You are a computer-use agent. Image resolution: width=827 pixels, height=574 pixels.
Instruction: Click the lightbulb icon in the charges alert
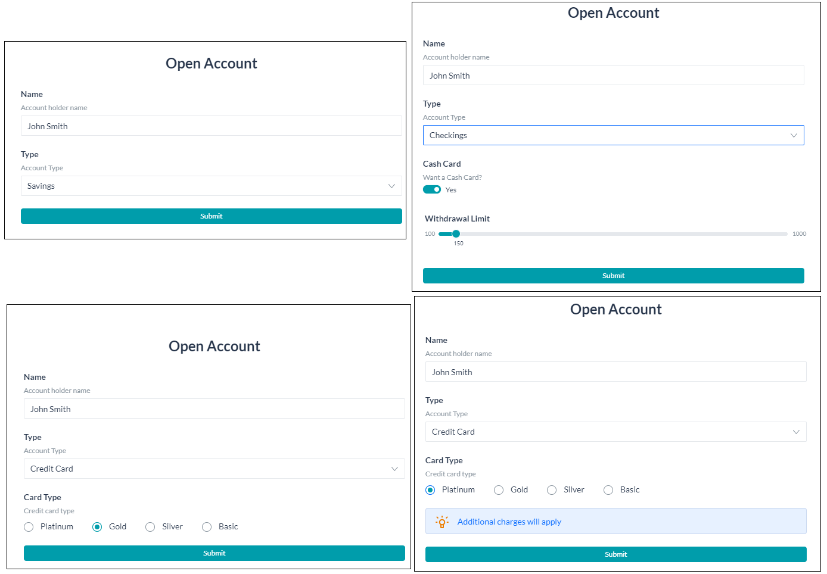[x=442, y=522]
